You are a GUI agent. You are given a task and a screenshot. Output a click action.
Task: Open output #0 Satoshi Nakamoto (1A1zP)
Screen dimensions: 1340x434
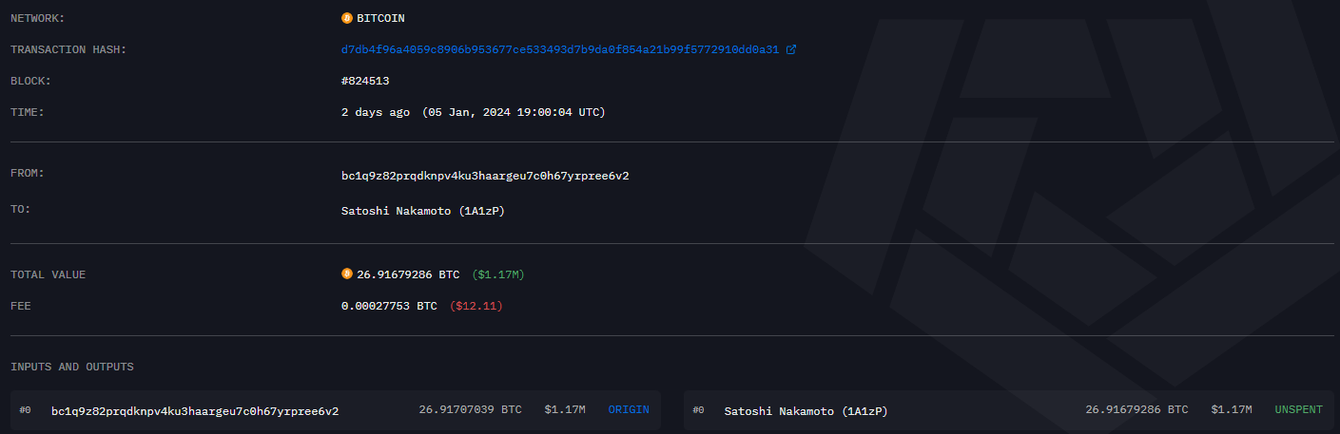806,411
